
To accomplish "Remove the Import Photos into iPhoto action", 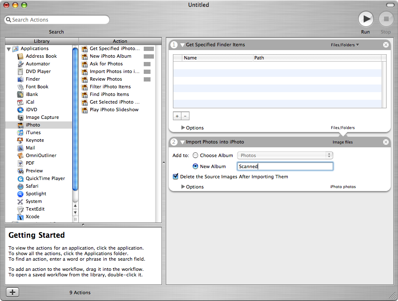I will [386, 142].
